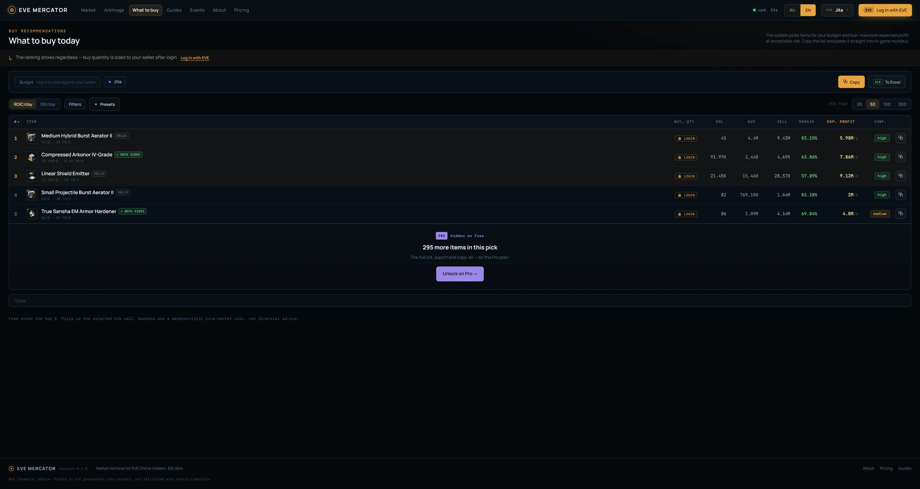Open the footer Guides link
This screenshot has width=920, height=489.
pos(904,468)
